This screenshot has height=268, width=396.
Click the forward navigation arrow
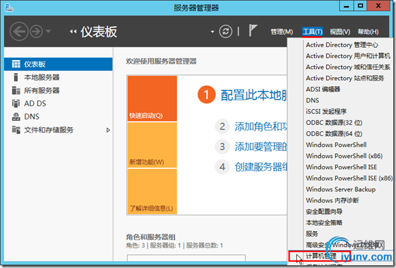point(36,31)
